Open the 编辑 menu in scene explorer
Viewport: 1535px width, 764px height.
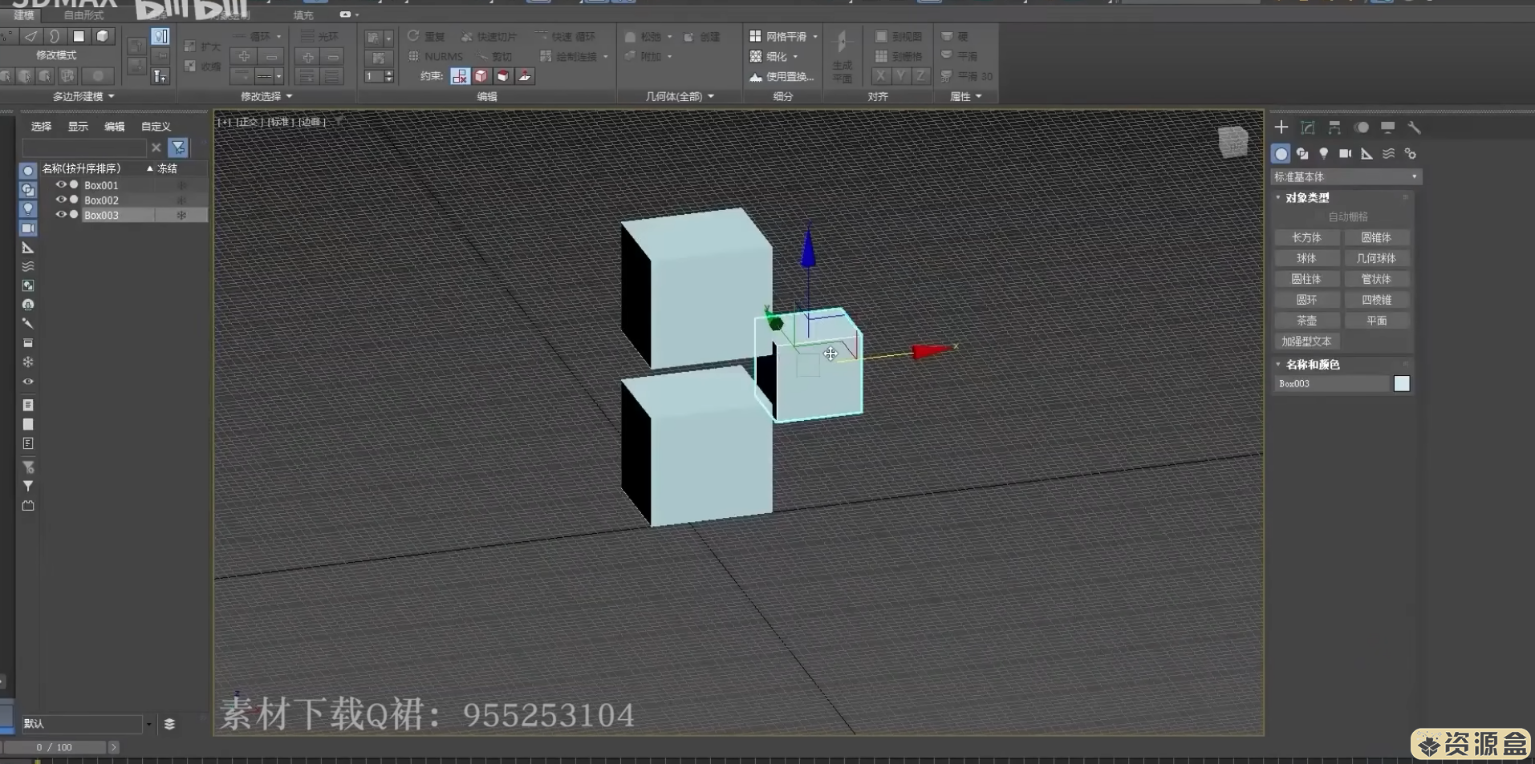point(115,127)
